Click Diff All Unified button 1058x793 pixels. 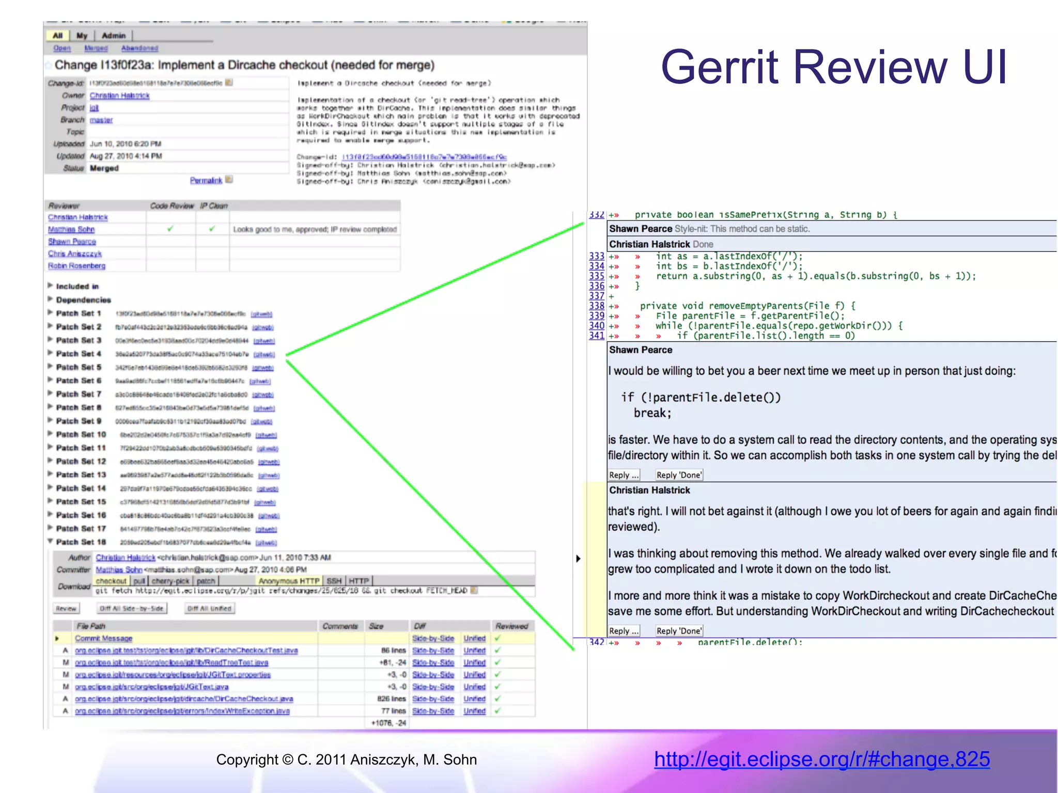coord(209,608)
